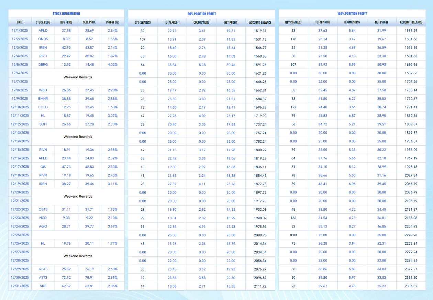Select the Profit (%) column header
The width and height of the screenshot is (433, 300).
click(112, 22)
